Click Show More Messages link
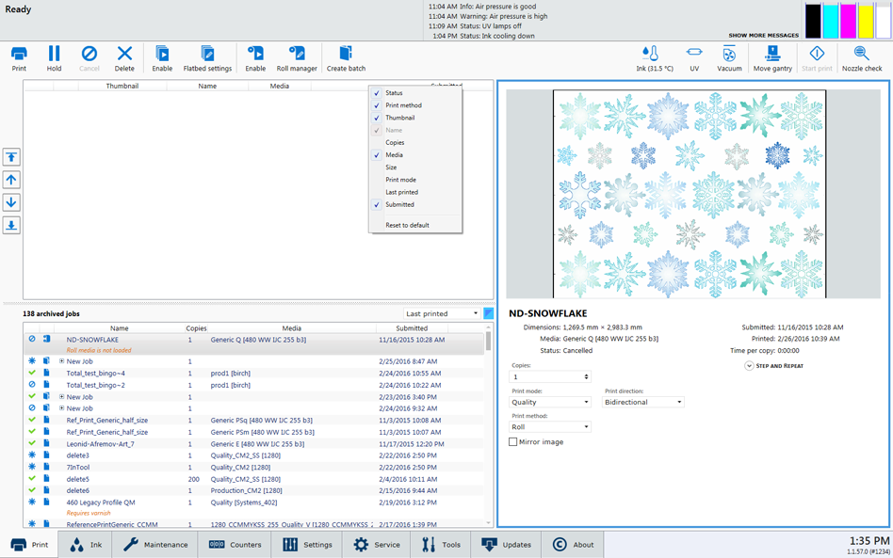Screen dimensions: 893x558 (763, 36)
